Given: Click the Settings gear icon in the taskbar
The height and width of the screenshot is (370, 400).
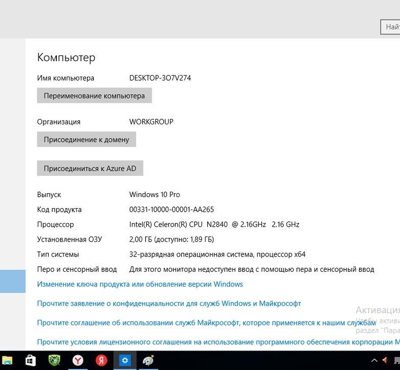Looking at the screenshot, I should (125, 360).
